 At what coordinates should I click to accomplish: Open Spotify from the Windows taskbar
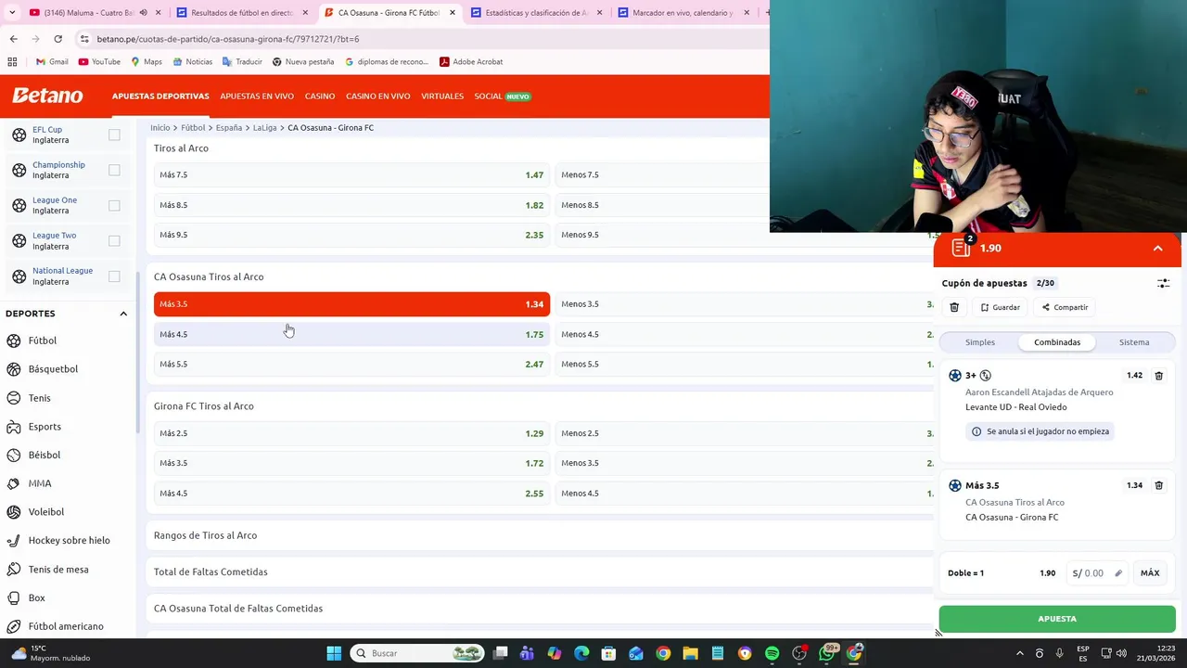[772, 653]
